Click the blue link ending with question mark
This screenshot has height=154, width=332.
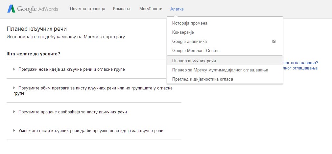pyautogui.click(x=300, y=63)
